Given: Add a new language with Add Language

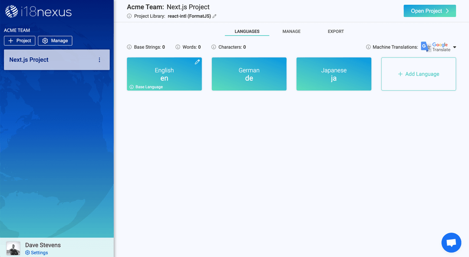Looking at the screenshot, I should pyautogui.click(x=418, y=74).
